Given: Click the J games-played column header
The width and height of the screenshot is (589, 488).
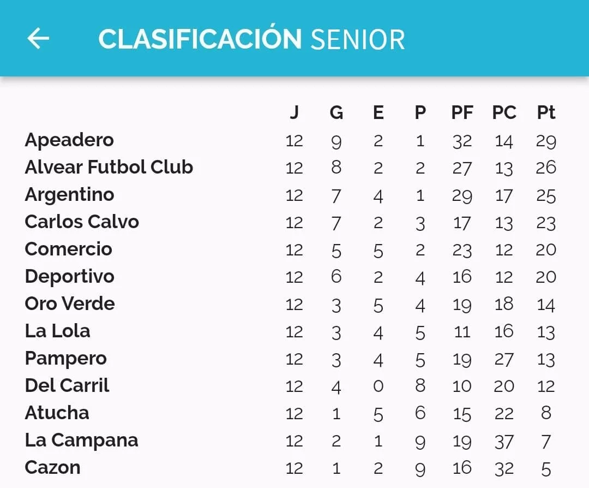Looking at the screenshot, I should pos(294,113).
